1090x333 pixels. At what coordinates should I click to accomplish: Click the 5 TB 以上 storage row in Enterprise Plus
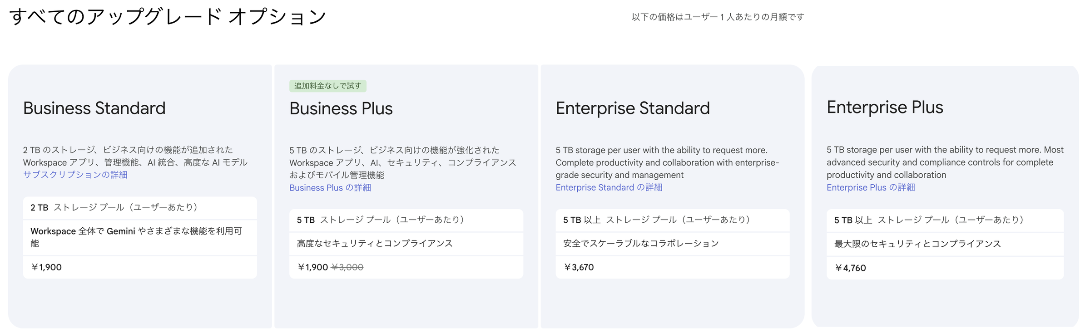click(x=945, y=220)
